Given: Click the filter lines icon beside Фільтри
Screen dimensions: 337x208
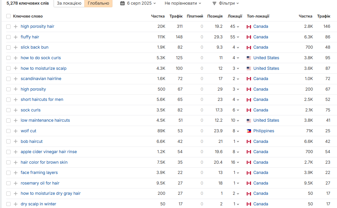Looking at the screenshot, I should 214,3.
